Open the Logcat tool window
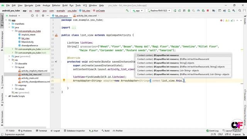The width and height of the screenshot is (247, 139). point(55,131)
